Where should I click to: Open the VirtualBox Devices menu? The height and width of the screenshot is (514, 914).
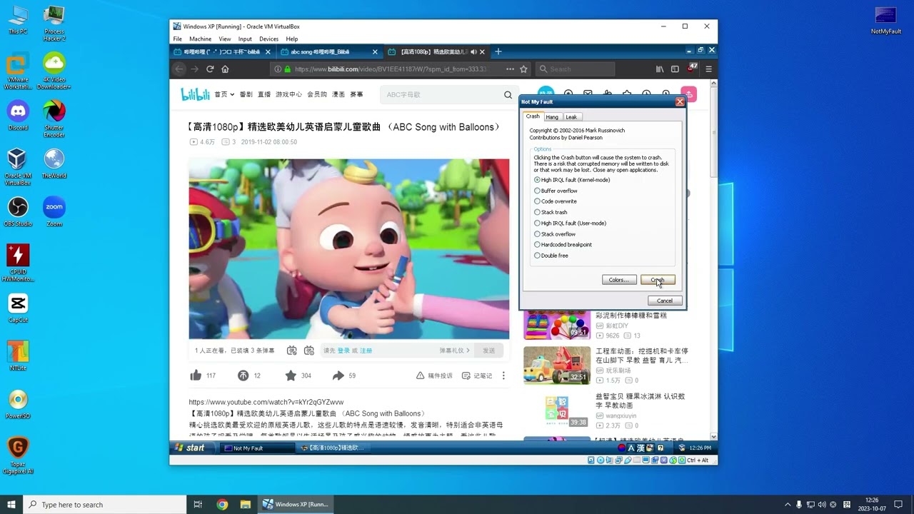(269, 39)
